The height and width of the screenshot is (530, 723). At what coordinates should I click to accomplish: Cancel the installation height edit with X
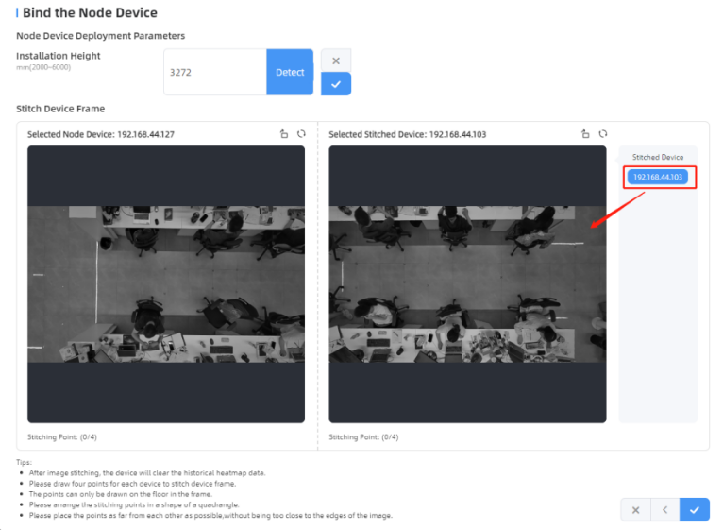point(336,60)
